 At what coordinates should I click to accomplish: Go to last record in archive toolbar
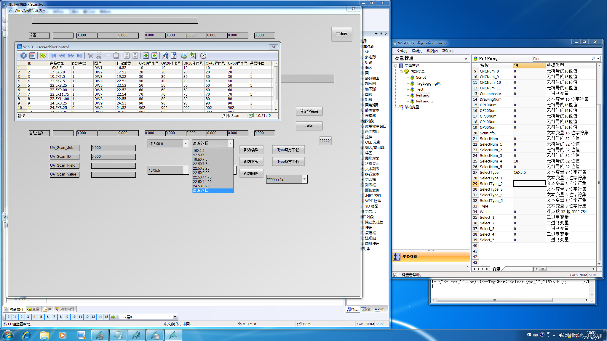(x=79, y=56)
